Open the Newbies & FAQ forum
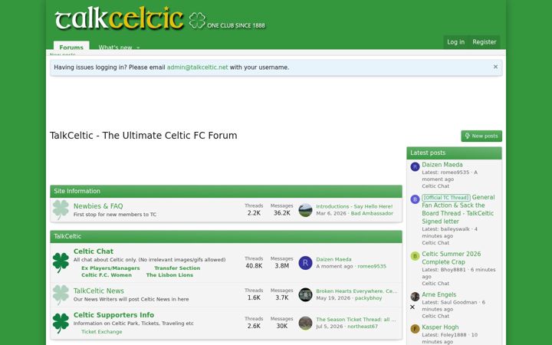The width and height of the screenshot is (552, 345). point(98,206)
